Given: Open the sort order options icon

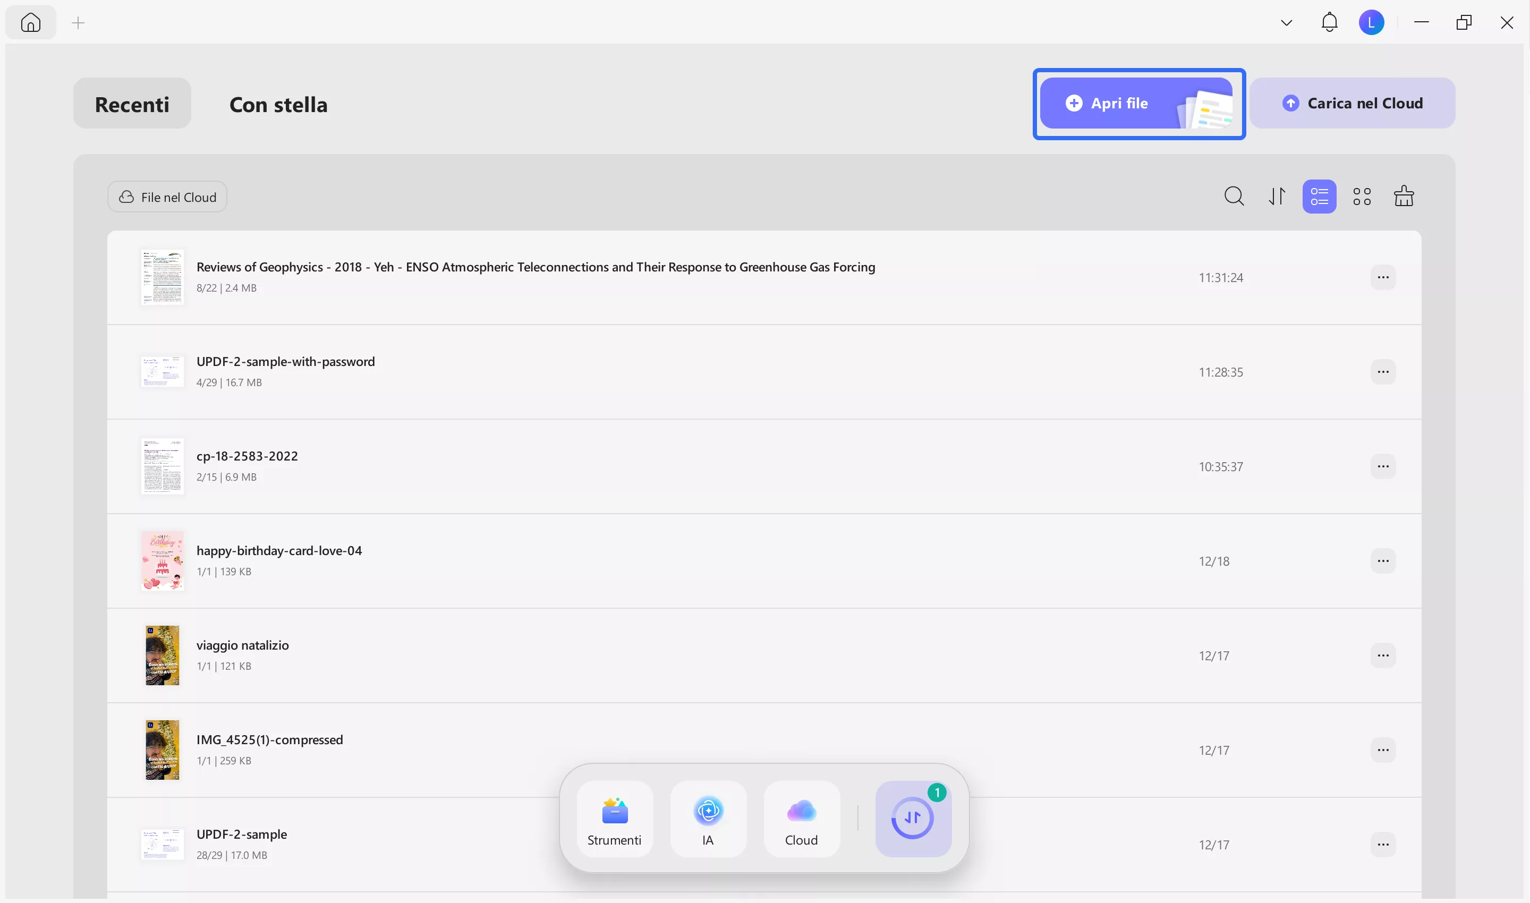Looking at the screenshot, I should [1277, 197].
